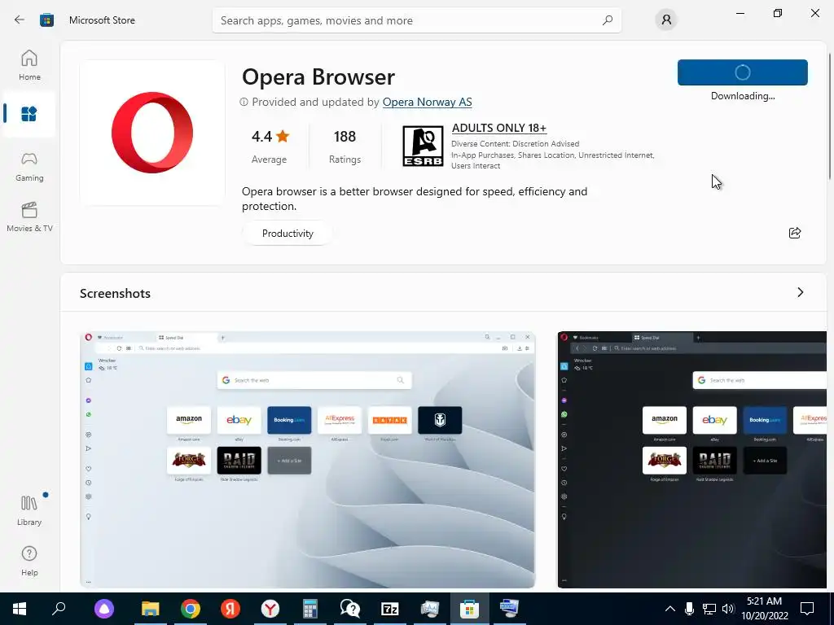Image resolution: width=834 pixels, height=625 pixels.
Task: Show hidden system tray icons
Action: 670,609
